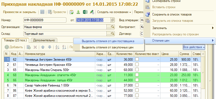This screenshot has height=99, width=216.
Task: Click the Провести и закрыть button
Action: coord(20,12)
